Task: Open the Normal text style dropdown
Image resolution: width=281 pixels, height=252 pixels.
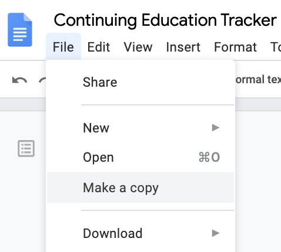Action: tap(258, 80)
